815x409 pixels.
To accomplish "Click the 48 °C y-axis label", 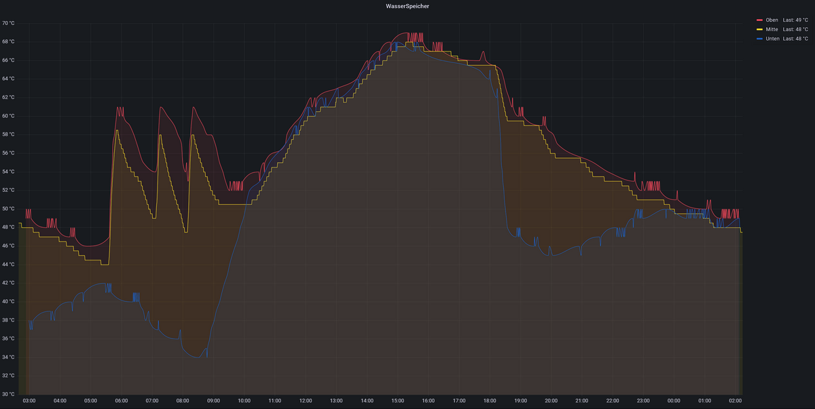I will click(7, 227).
